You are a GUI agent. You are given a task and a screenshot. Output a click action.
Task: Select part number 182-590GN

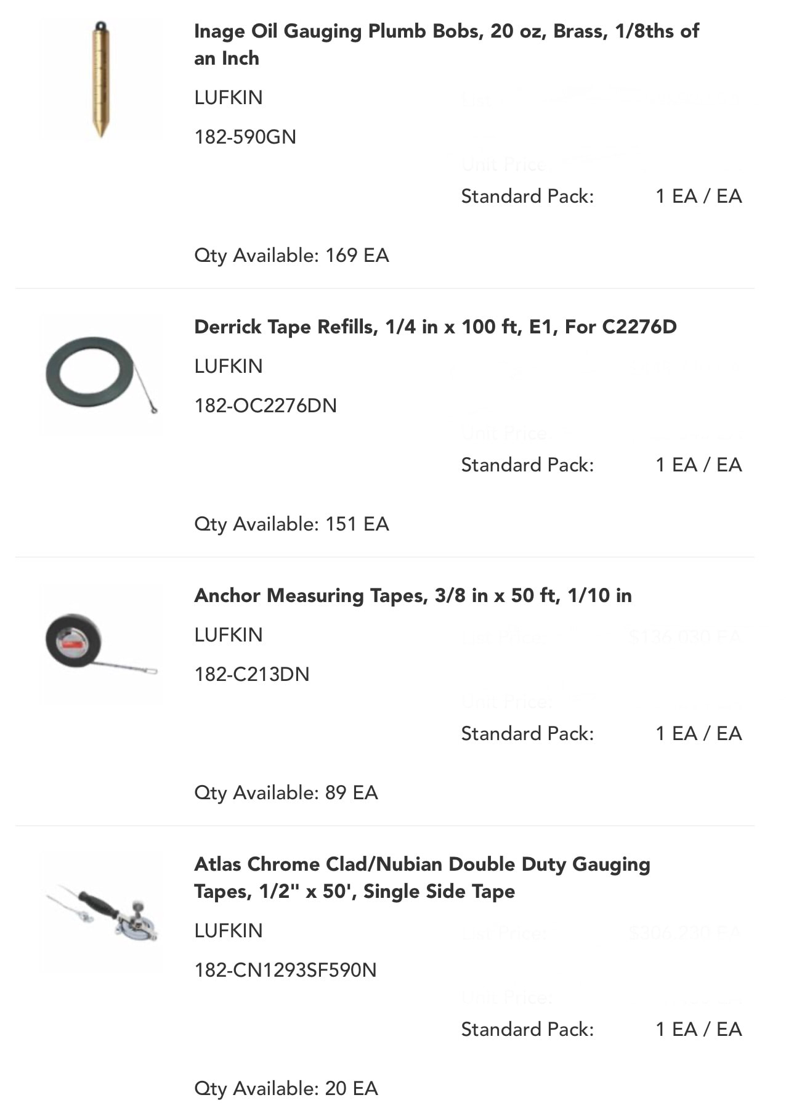[x=245, y=137]
